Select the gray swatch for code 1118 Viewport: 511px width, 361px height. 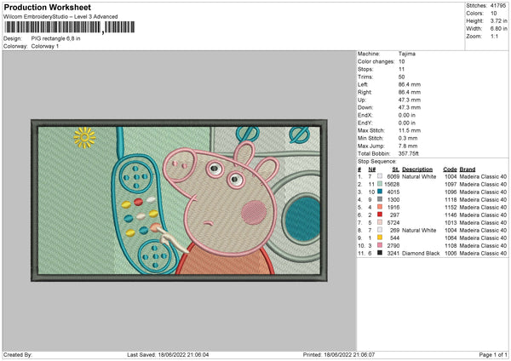[x=380, y=199]
